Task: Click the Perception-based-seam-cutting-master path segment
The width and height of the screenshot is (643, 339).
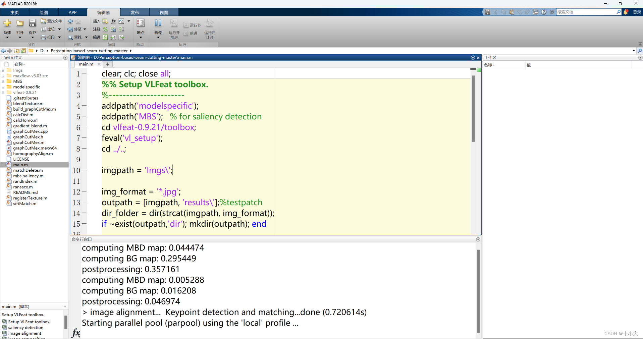Action: 89,51
